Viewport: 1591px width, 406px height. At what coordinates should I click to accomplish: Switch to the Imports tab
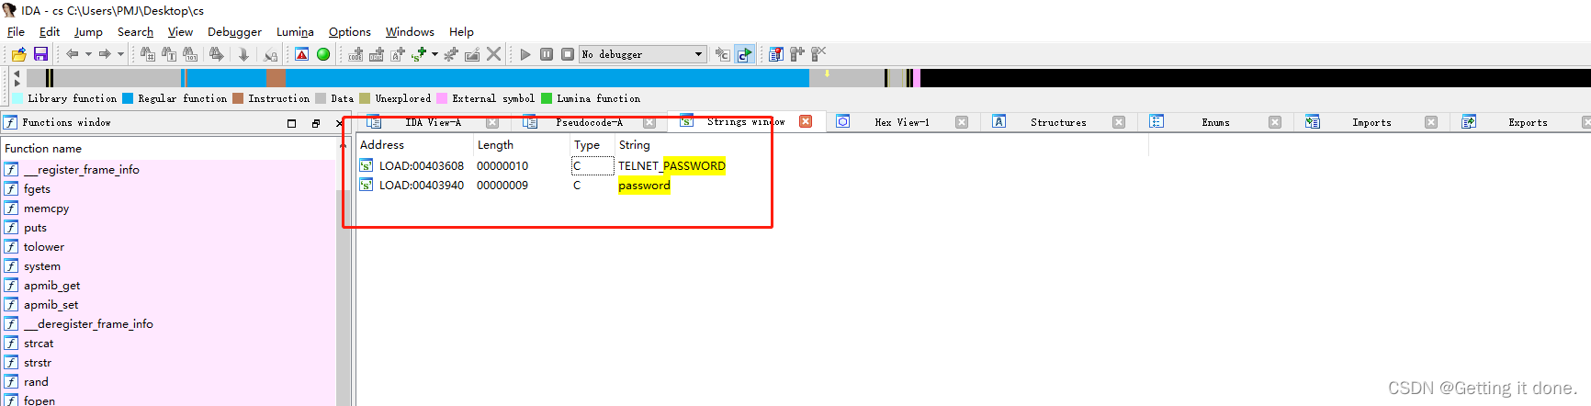(x=1371, y=122)
